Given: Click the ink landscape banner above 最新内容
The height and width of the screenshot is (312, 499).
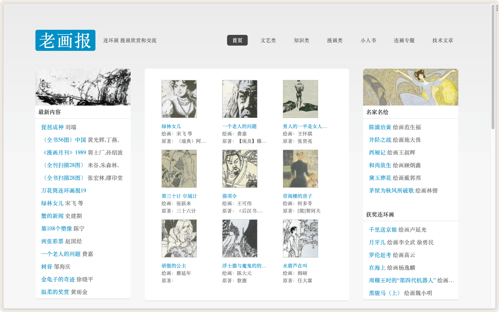Looking at the screenshot, I should point(83,87).
